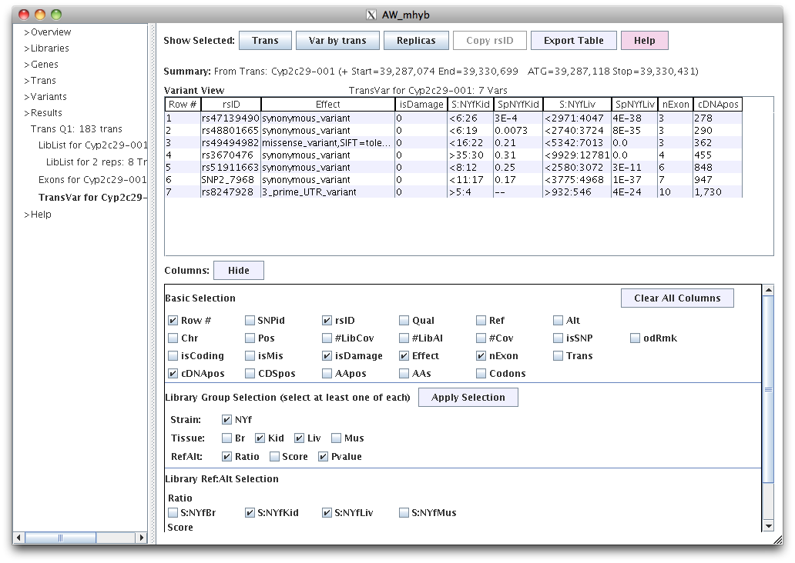Click the scroll-down arrow of columns panel
This screenshot has width=795, height=563.
click(767, 525)
